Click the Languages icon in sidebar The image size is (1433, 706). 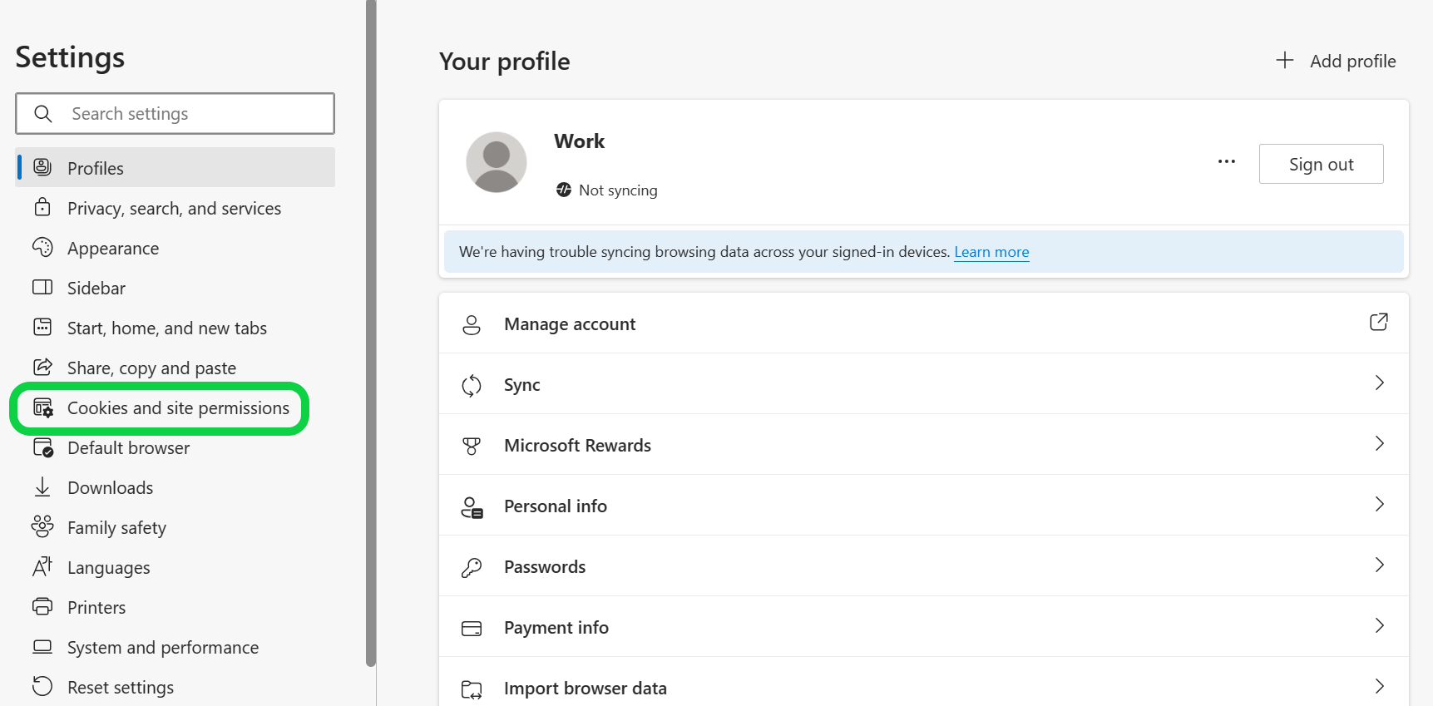42,566
